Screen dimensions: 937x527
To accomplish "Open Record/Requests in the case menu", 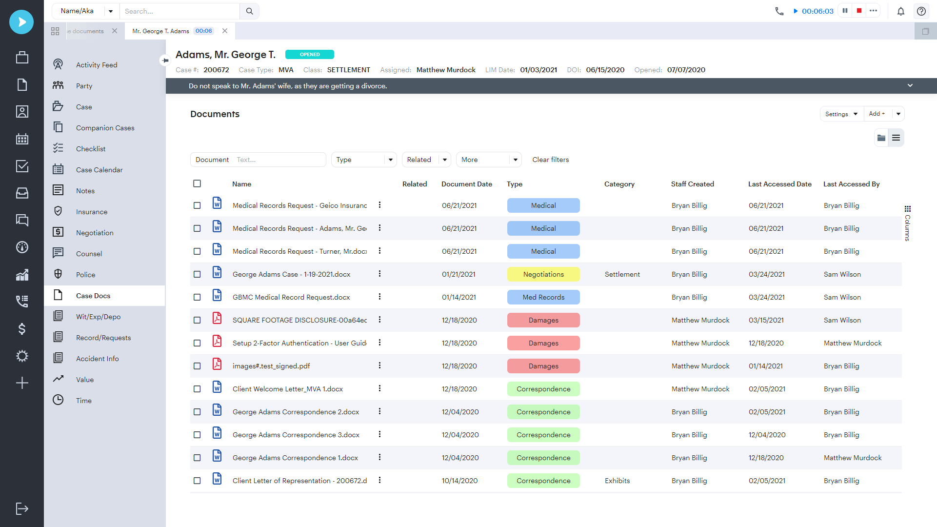I will 103,338.
